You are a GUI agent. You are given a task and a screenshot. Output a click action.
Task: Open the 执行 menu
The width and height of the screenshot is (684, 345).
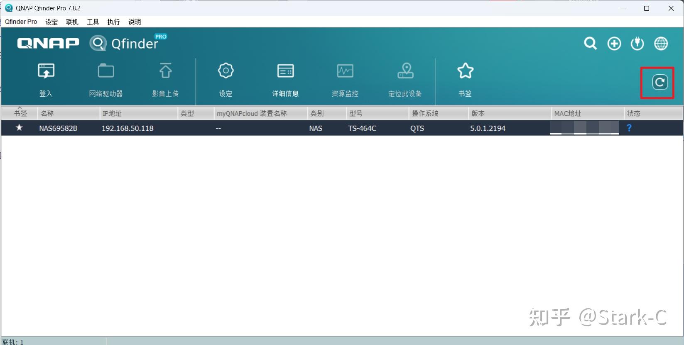(113, 22)
